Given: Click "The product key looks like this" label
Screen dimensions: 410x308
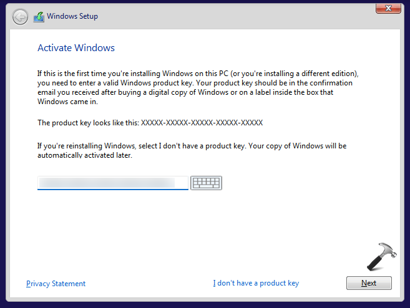Looking at the screenshot, I should pos(89,123).
